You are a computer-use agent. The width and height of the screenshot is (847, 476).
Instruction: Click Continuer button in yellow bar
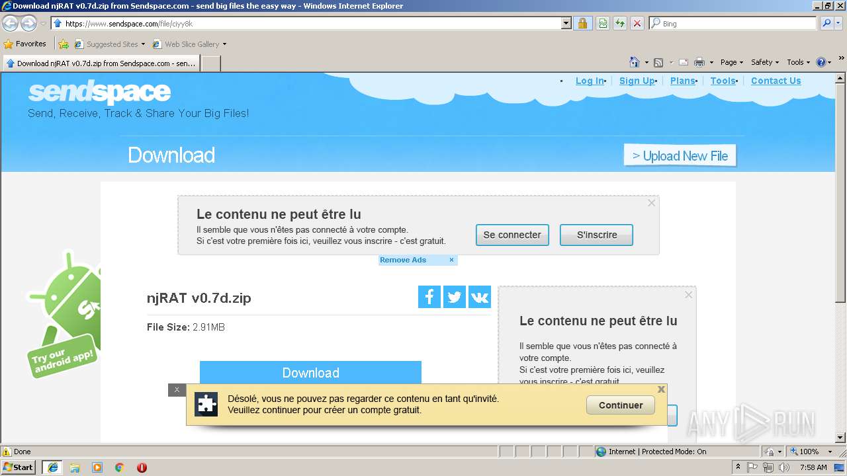click(621, 405)
